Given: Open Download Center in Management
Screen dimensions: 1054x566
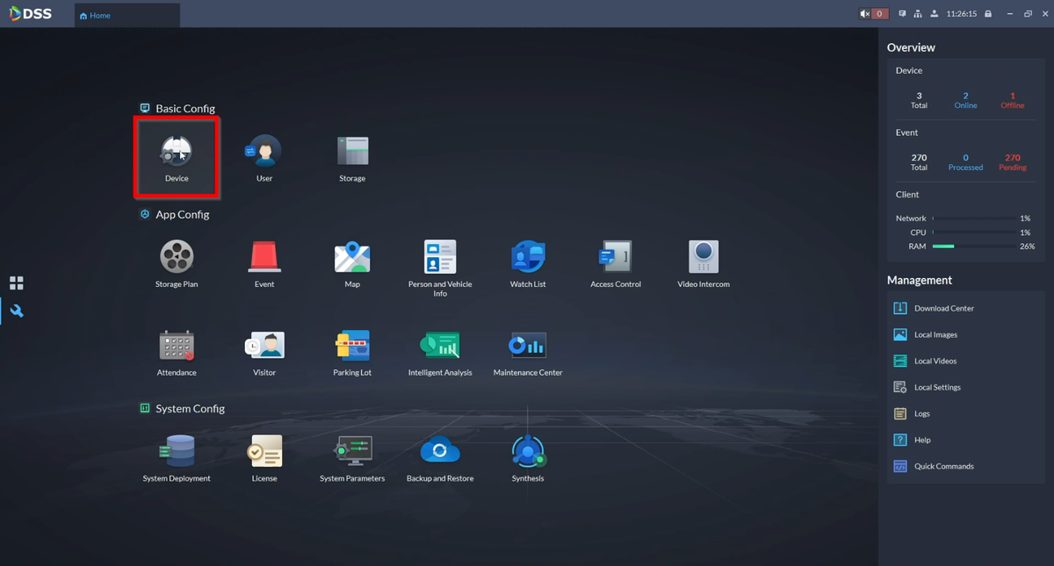Looking at the screenshot, I should (943, 308).
